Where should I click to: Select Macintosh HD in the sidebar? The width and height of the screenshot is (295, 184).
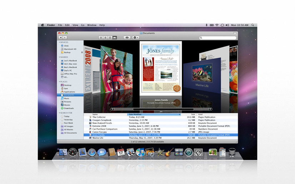click(x=69, y=49)
